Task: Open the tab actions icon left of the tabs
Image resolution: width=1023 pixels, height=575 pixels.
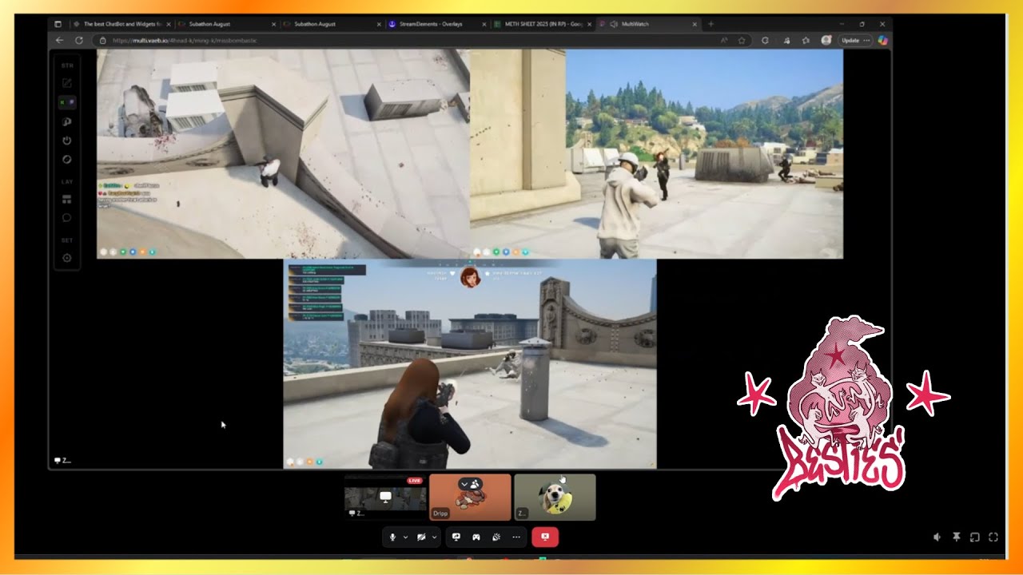Action: tap(58, 24)
